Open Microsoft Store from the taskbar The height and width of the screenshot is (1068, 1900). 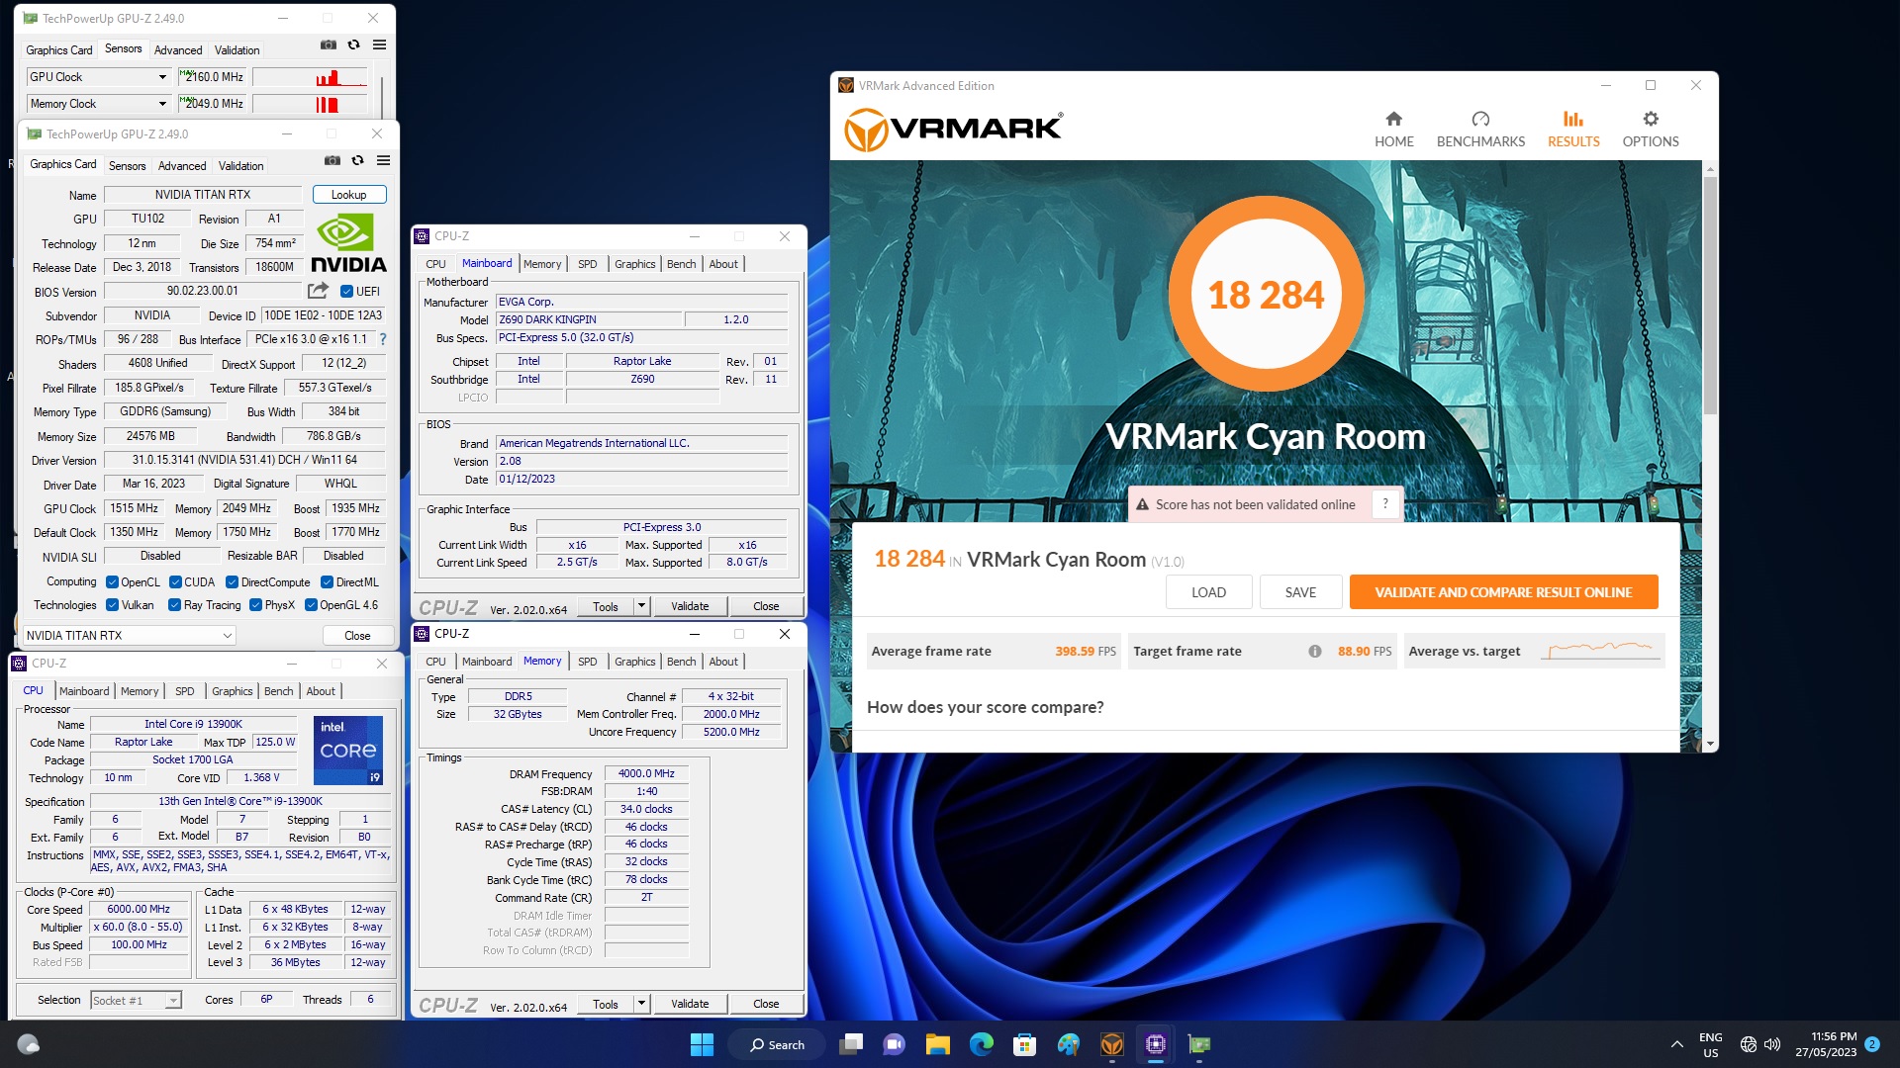(x=1025, y=1044)
